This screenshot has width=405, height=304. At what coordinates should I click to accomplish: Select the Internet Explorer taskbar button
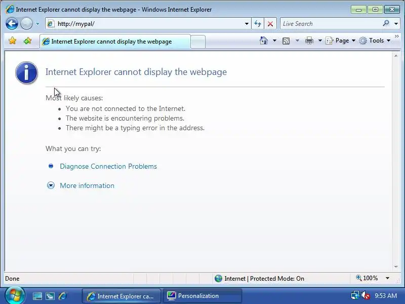click(121, 296)
